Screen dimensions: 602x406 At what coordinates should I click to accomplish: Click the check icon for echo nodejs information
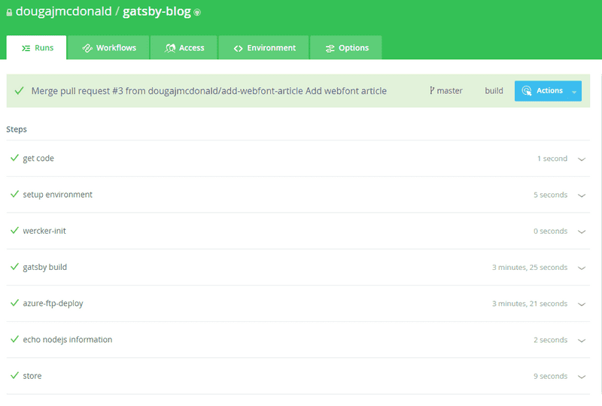coord(14,339)
